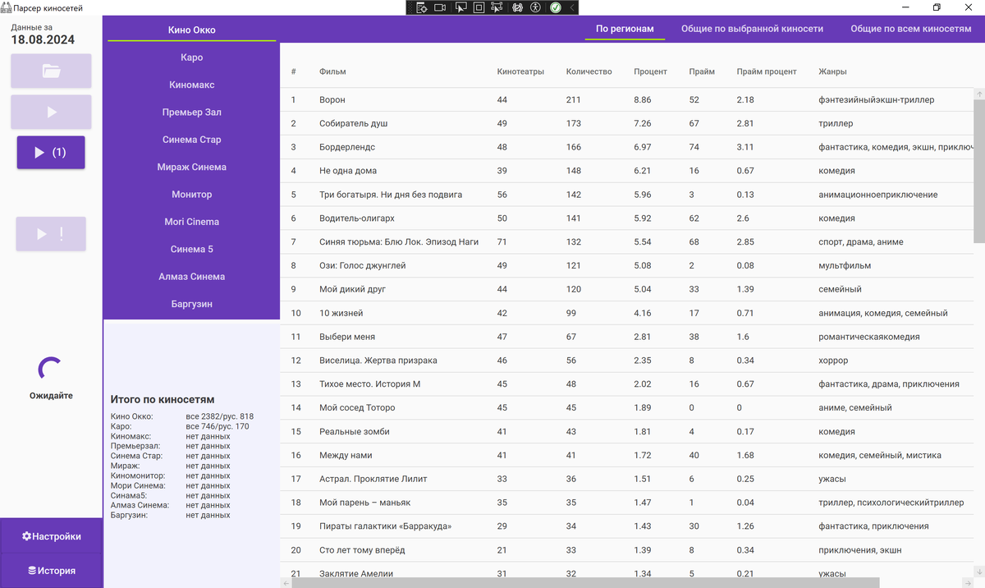The height and width of the screenshot is (588, 985).
Task: Click the table's vertical scrollbar thumb
Action: point(979,172)
